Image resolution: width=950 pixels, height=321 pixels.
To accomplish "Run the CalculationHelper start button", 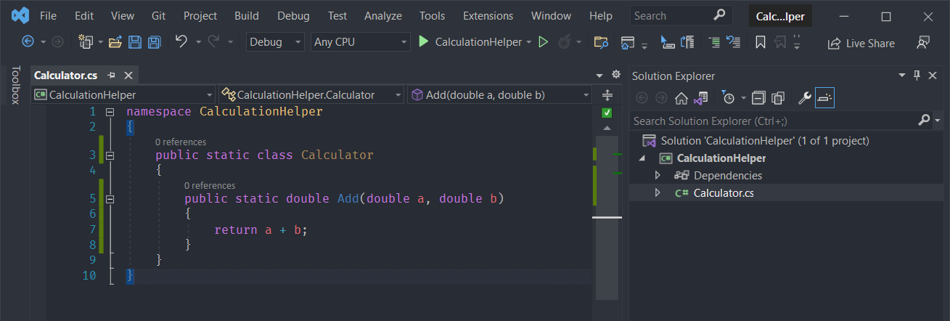I will click(470, 42).
